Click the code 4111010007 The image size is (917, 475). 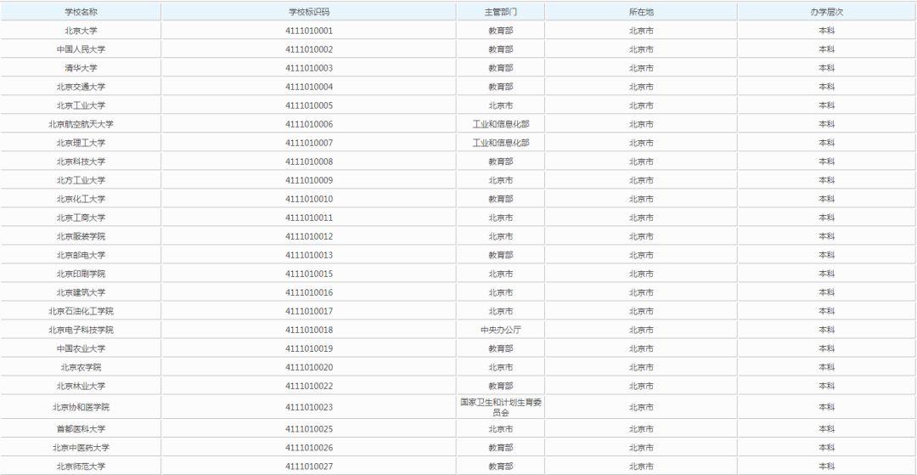(309, 143)
